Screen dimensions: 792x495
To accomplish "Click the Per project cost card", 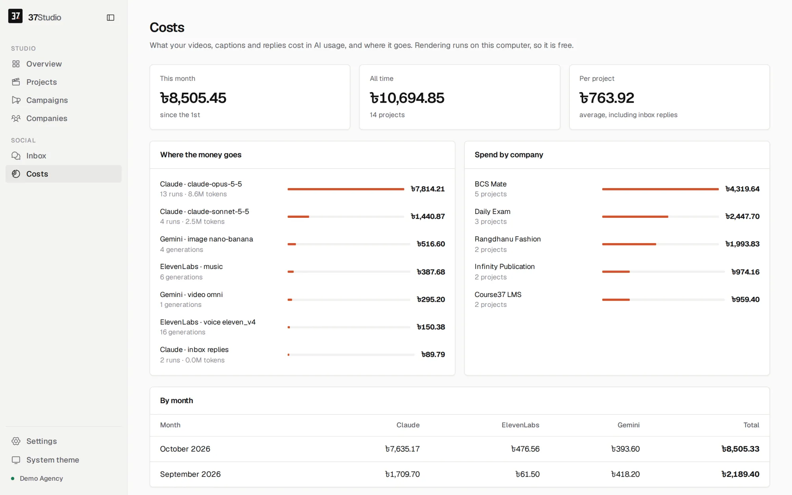I will 669,97.
